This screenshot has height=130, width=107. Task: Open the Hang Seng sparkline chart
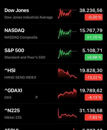67,73
